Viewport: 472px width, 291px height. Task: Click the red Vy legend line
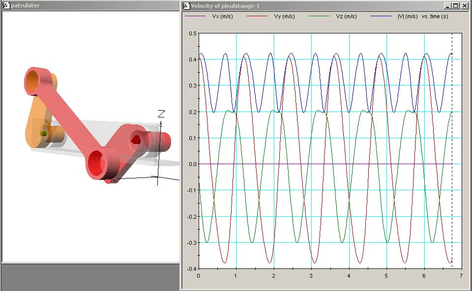click(x=257, y=16)
